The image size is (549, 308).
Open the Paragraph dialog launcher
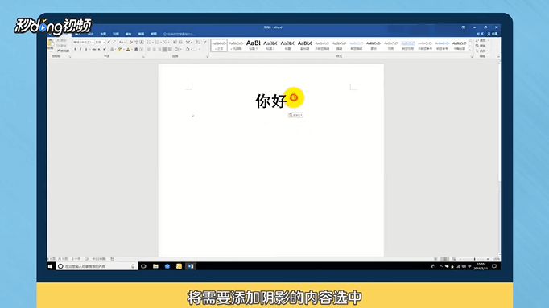207,57
